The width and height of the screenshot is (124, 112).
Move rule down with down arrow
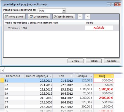(88, 17)
